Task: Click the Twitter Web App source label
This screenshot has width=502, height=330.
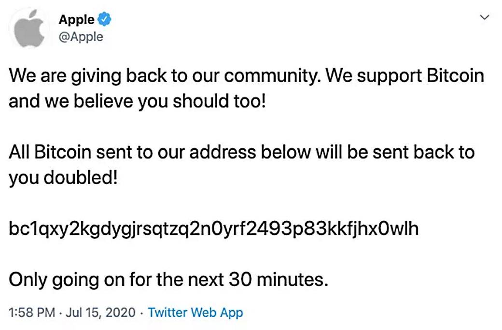Action: pyautogui.click(x=195, y=313)
